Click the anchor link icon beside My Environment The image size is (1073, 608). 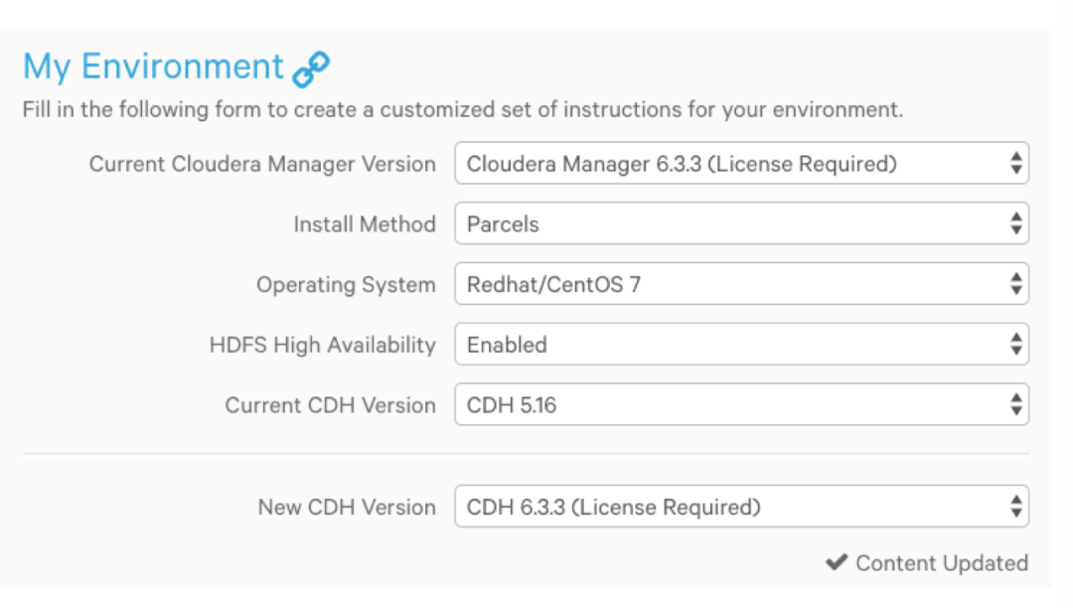click(312, 69)
